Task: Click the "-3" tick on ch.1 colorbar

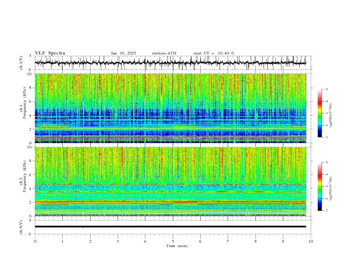Action: pyautogui.click(x=326, y=89)
